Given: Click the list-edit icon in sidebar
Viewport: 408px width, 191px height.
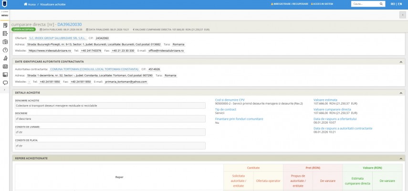Looking at the screenshot, I should (5, 33).
